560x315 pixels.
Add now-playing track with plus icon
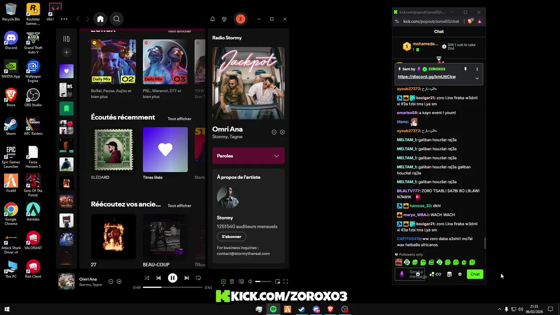(119, 281)
